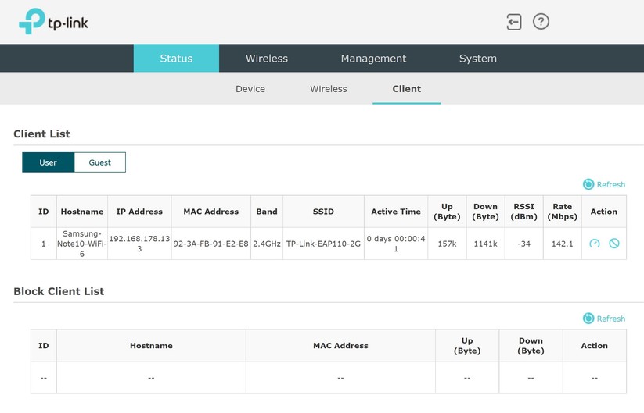The height and width of the screenshot is (413, 644).
Task: Click the Hostname column header in Client List
Action: click(81, 212)
